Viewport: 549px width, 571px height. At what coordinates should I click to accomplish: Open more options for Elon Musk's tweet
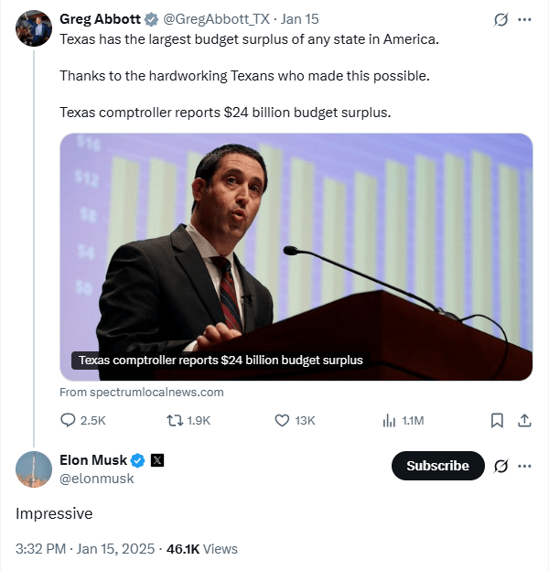click(524, 466)
